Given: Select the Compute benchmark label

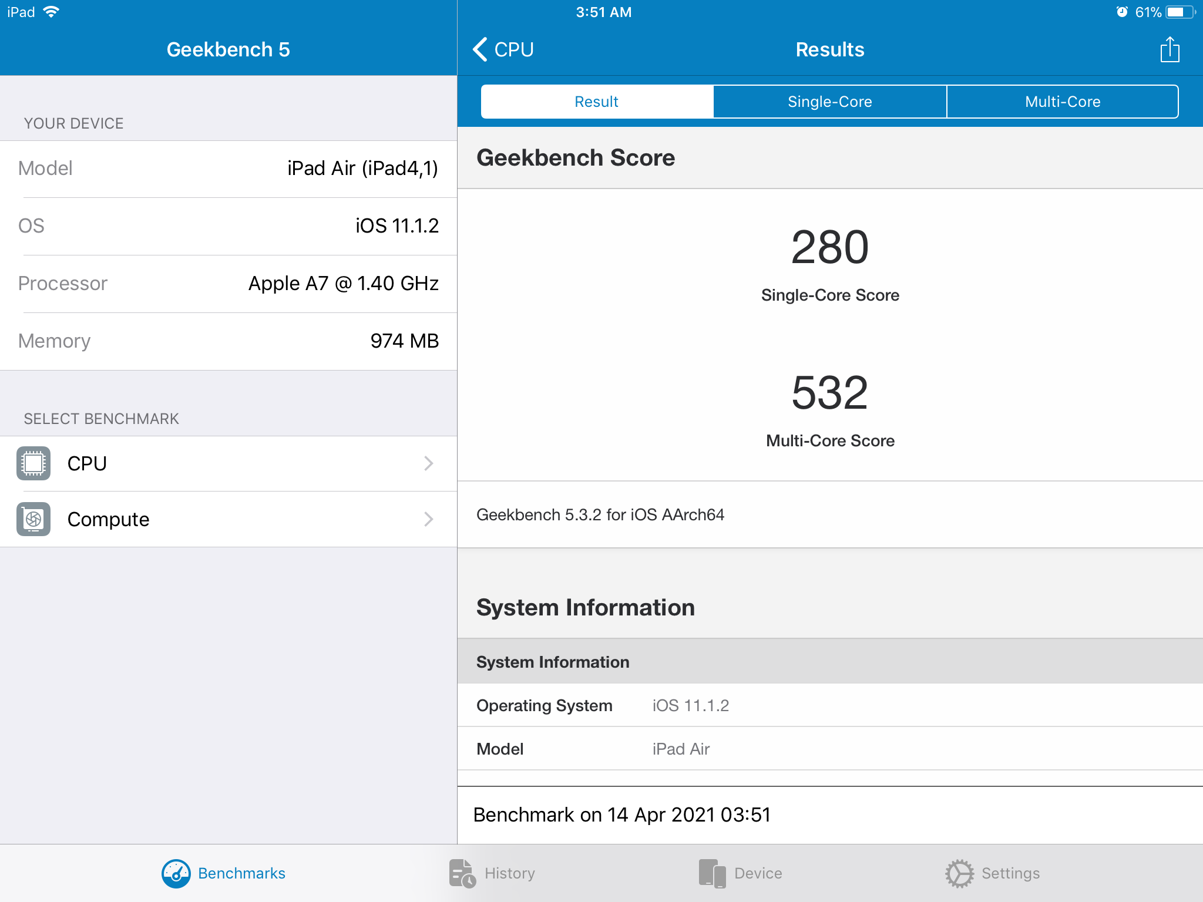Looking at the screenshot, I should 108,519.
